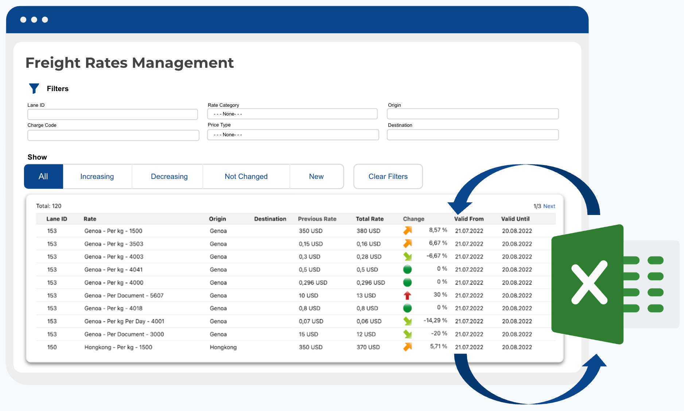Click the Total Rate column header
This screenshot has width=684, height=411.
(370, 219)
